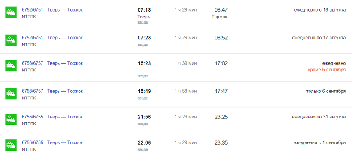This screenshot has height=154, width=352.
Task: Click the train icon for the 21:56 departure
Action: [x=11, y=119]
